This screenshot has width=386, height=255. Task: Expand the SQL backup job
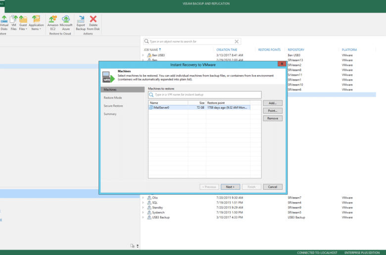pos(143,203)
